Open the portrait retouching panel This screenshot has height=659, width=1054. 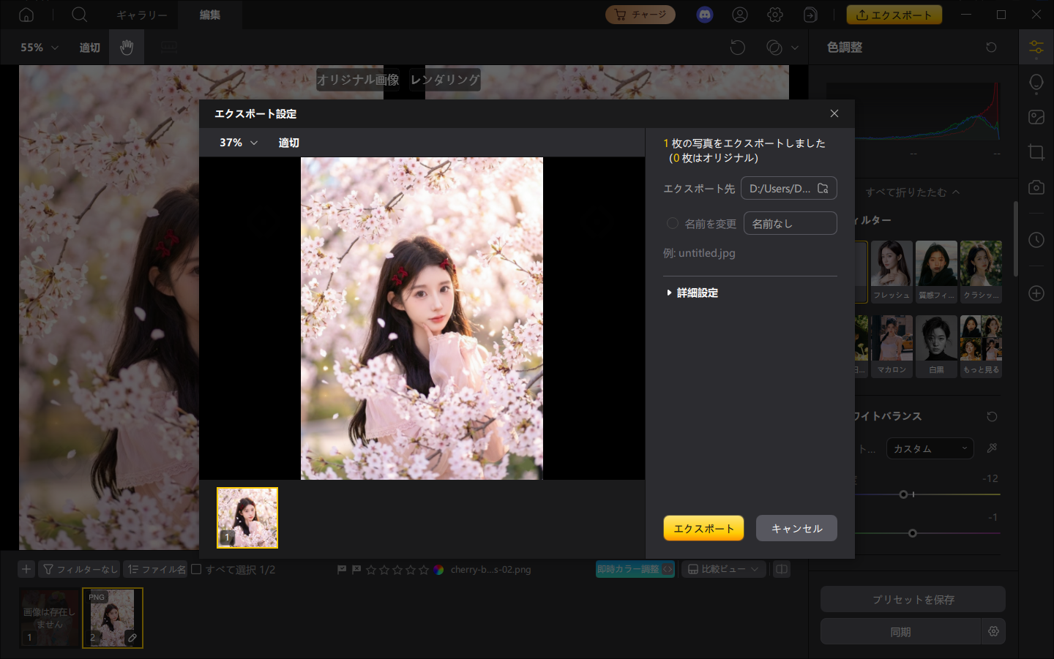click(1036, 82)
